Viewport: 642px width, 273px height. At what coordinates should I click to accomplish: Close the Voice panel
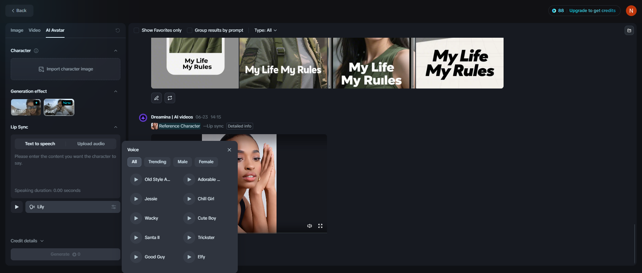[229, 150]
